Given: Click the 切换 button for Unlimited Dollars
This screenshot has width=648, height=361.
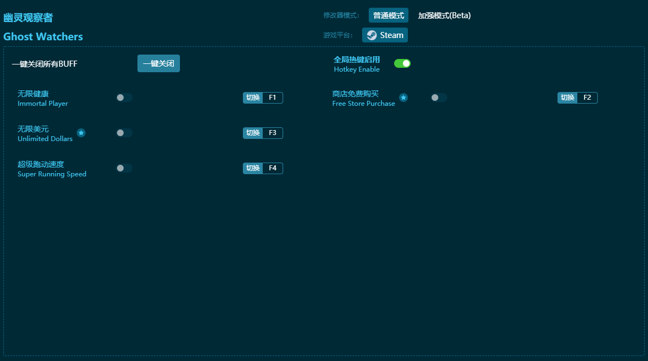Looking at the screenshot, I should tap(253, 133).
